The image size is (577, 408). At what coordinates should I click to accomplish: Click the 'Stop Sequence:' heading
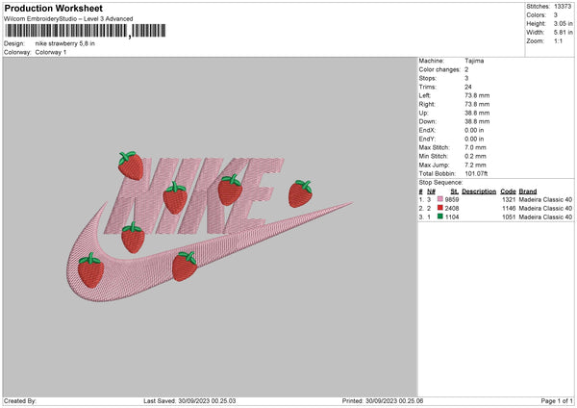click(x=440, y=182)
